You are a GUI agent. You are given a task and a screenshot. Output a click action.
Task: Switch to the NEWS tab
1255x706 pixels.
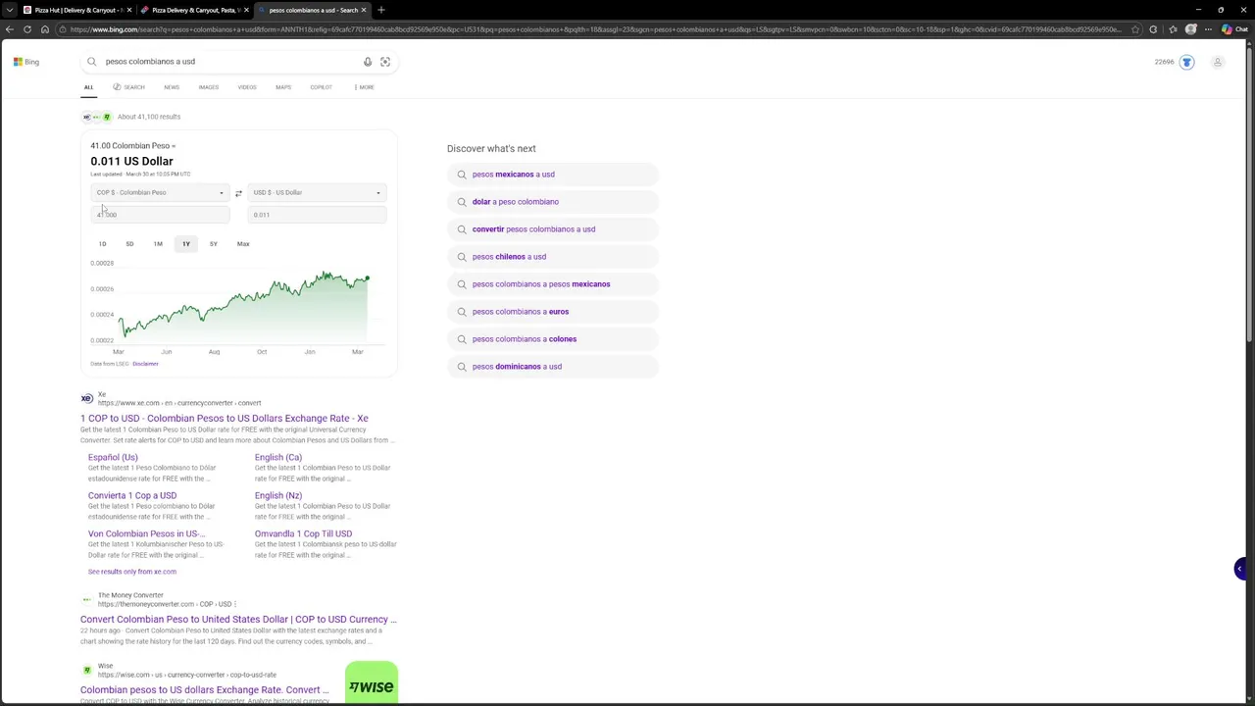(172, 87)
